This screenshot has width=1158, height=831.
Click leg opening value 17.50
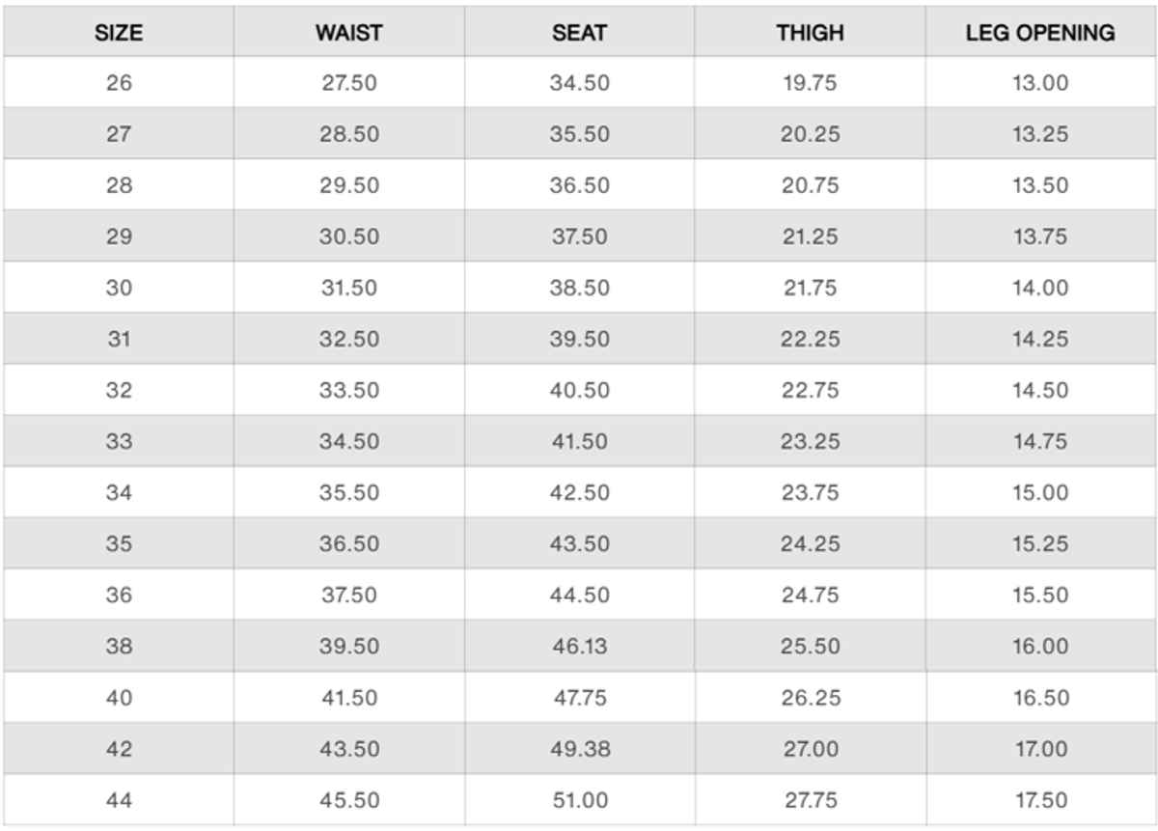click(x=1040, y=800)
